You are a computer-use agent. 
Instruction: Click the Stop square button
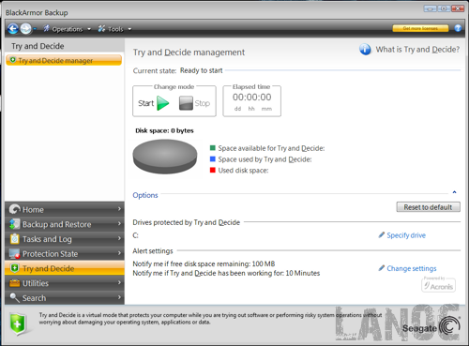(186, 103)
